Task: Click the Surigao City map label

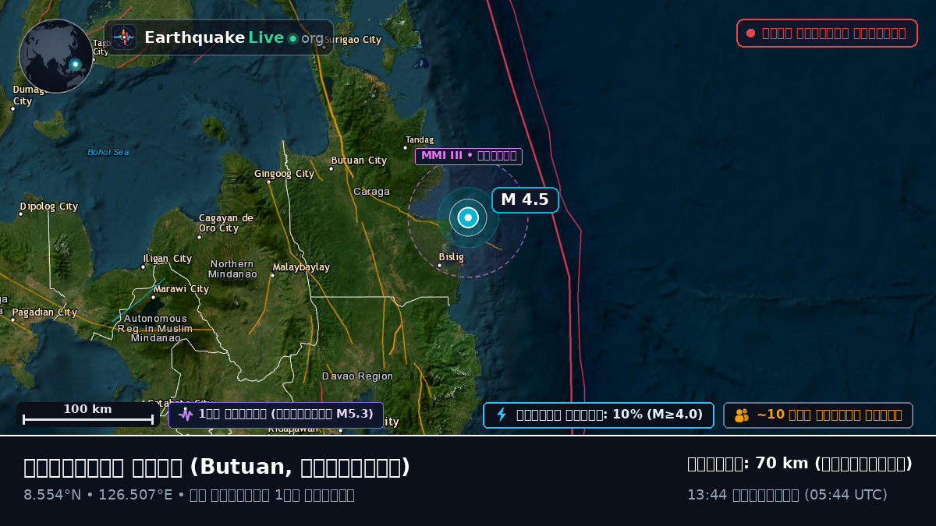Action: tap(353, 40)
